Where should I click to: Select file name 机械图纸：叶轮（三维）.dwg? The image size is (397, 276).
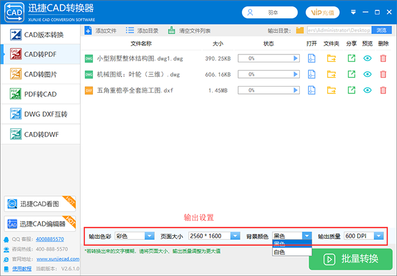[x=139, y=74]
